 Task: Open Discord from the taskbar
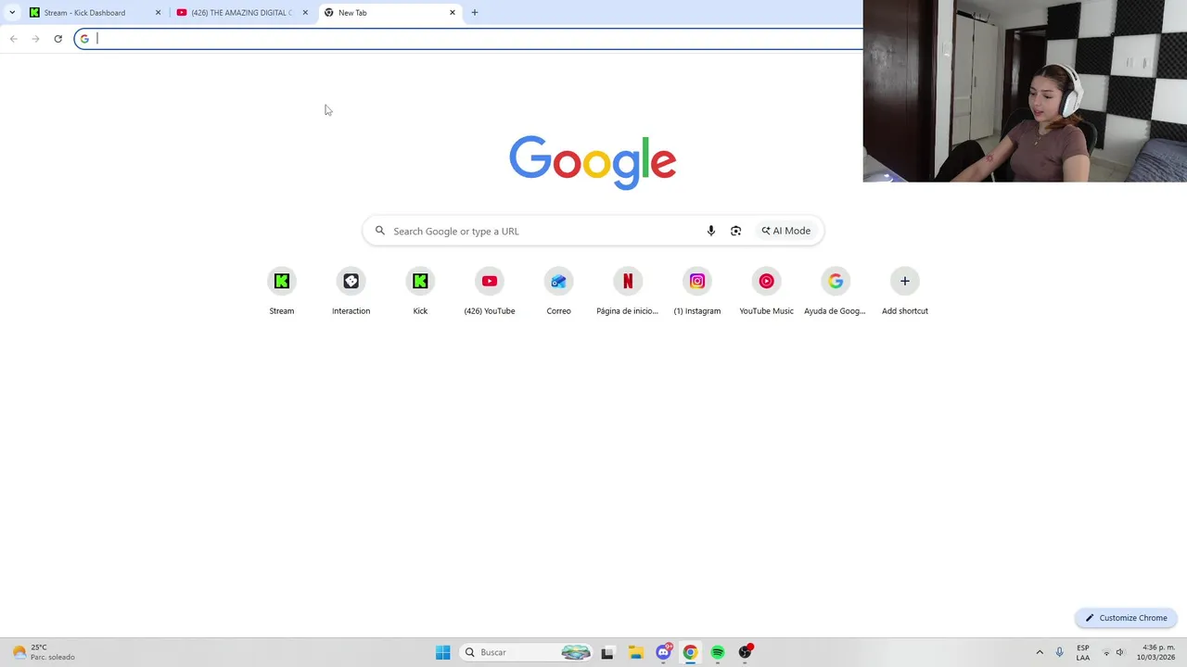(x=663, y=652)
